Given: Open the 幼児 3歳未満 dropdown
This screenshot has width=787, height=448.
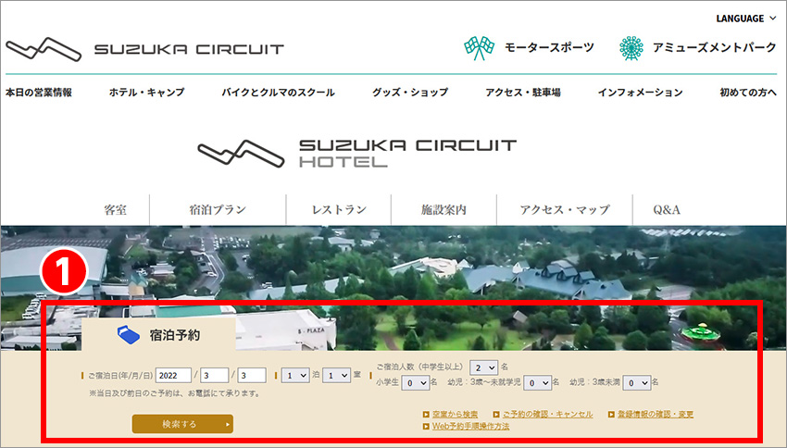Looking at the screenshot, I should click(636, 383).
